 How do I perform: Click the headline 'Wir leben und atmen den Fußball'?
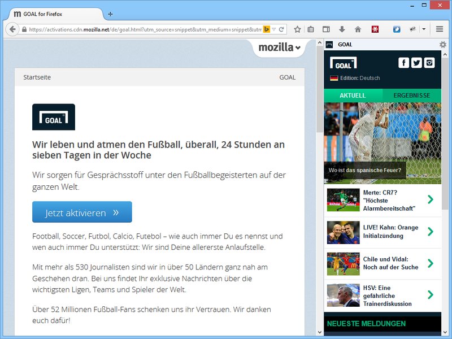click(158, 150)
